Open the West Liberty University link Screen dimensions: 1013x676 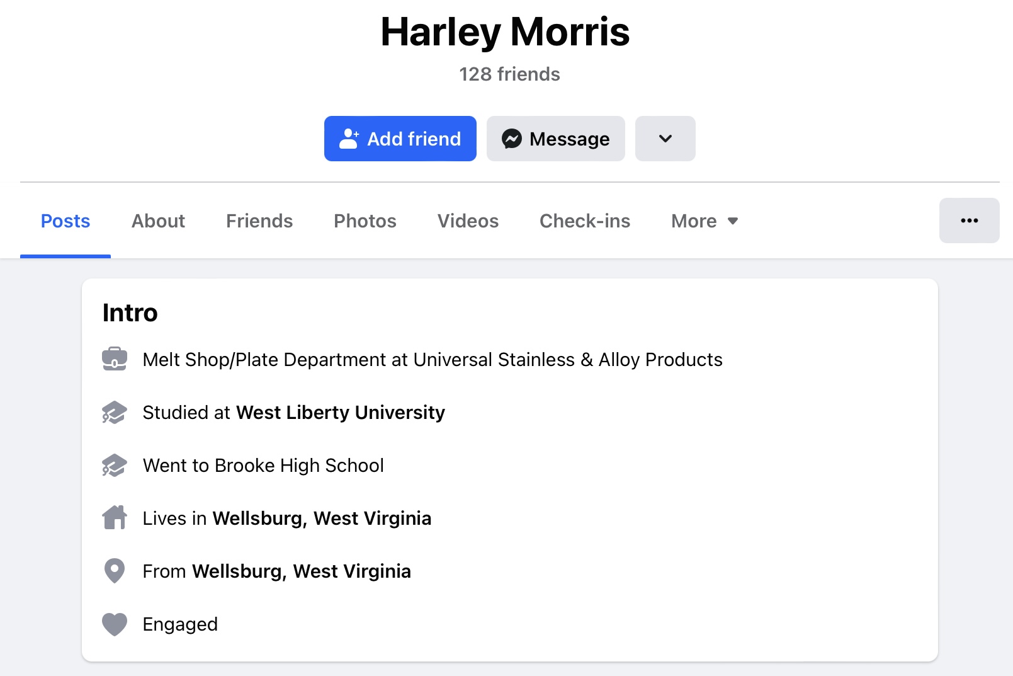341,412
